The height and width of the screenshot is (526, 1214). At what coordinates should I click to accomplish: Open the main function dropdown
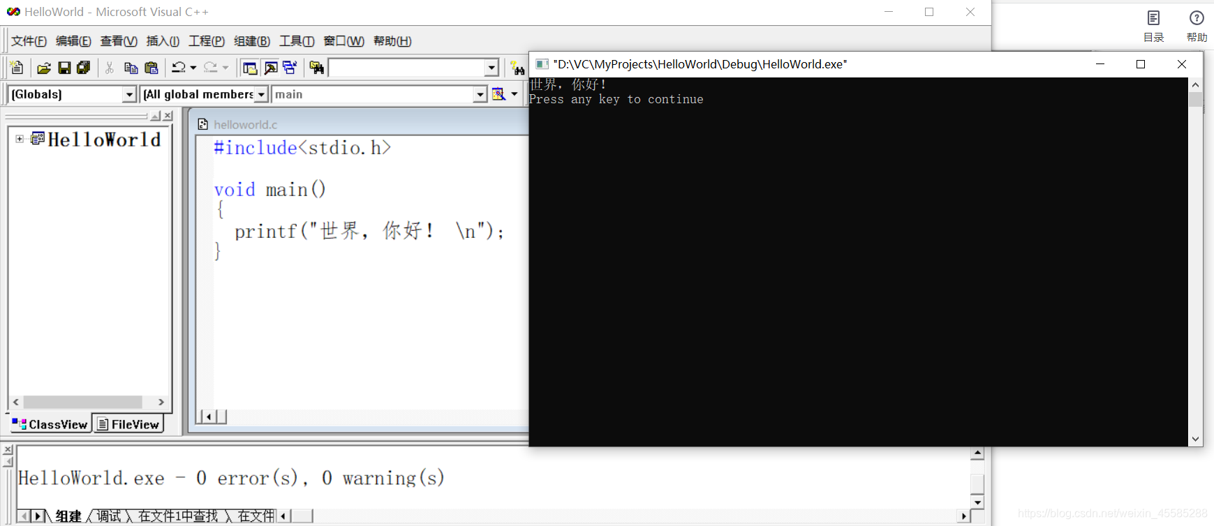(480, 94)
